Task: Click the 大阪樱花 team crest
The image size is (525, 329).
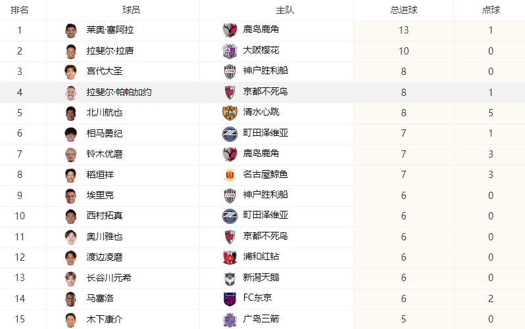Action: coord(230,51)
